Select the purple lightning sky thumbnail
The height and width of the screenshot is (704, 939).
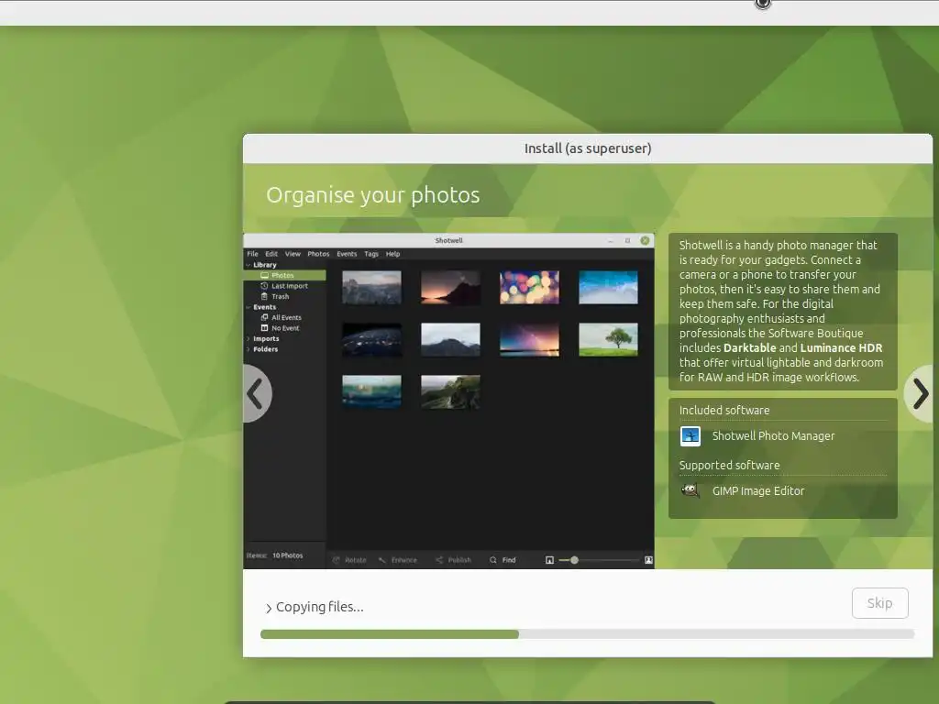pyautogui.click(x=529, y=339)
